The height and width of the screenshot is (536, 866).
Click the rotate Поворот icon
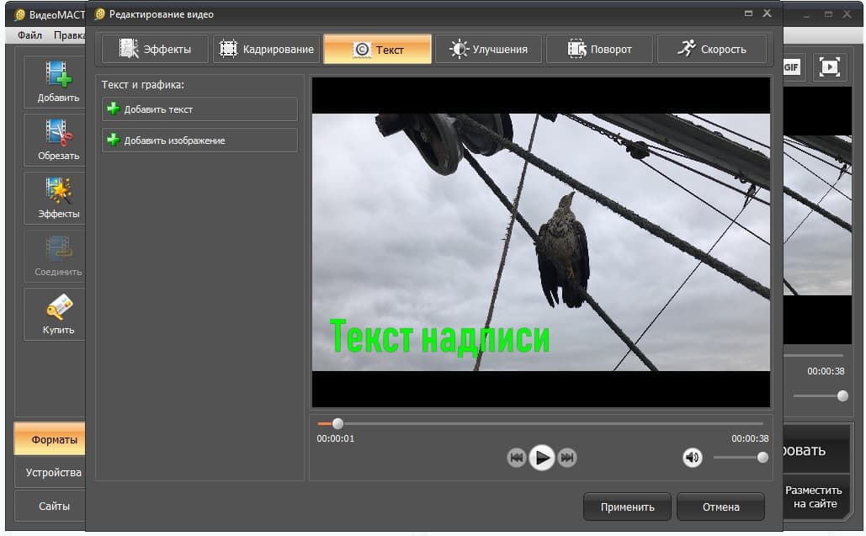click(x=577, y=49)
